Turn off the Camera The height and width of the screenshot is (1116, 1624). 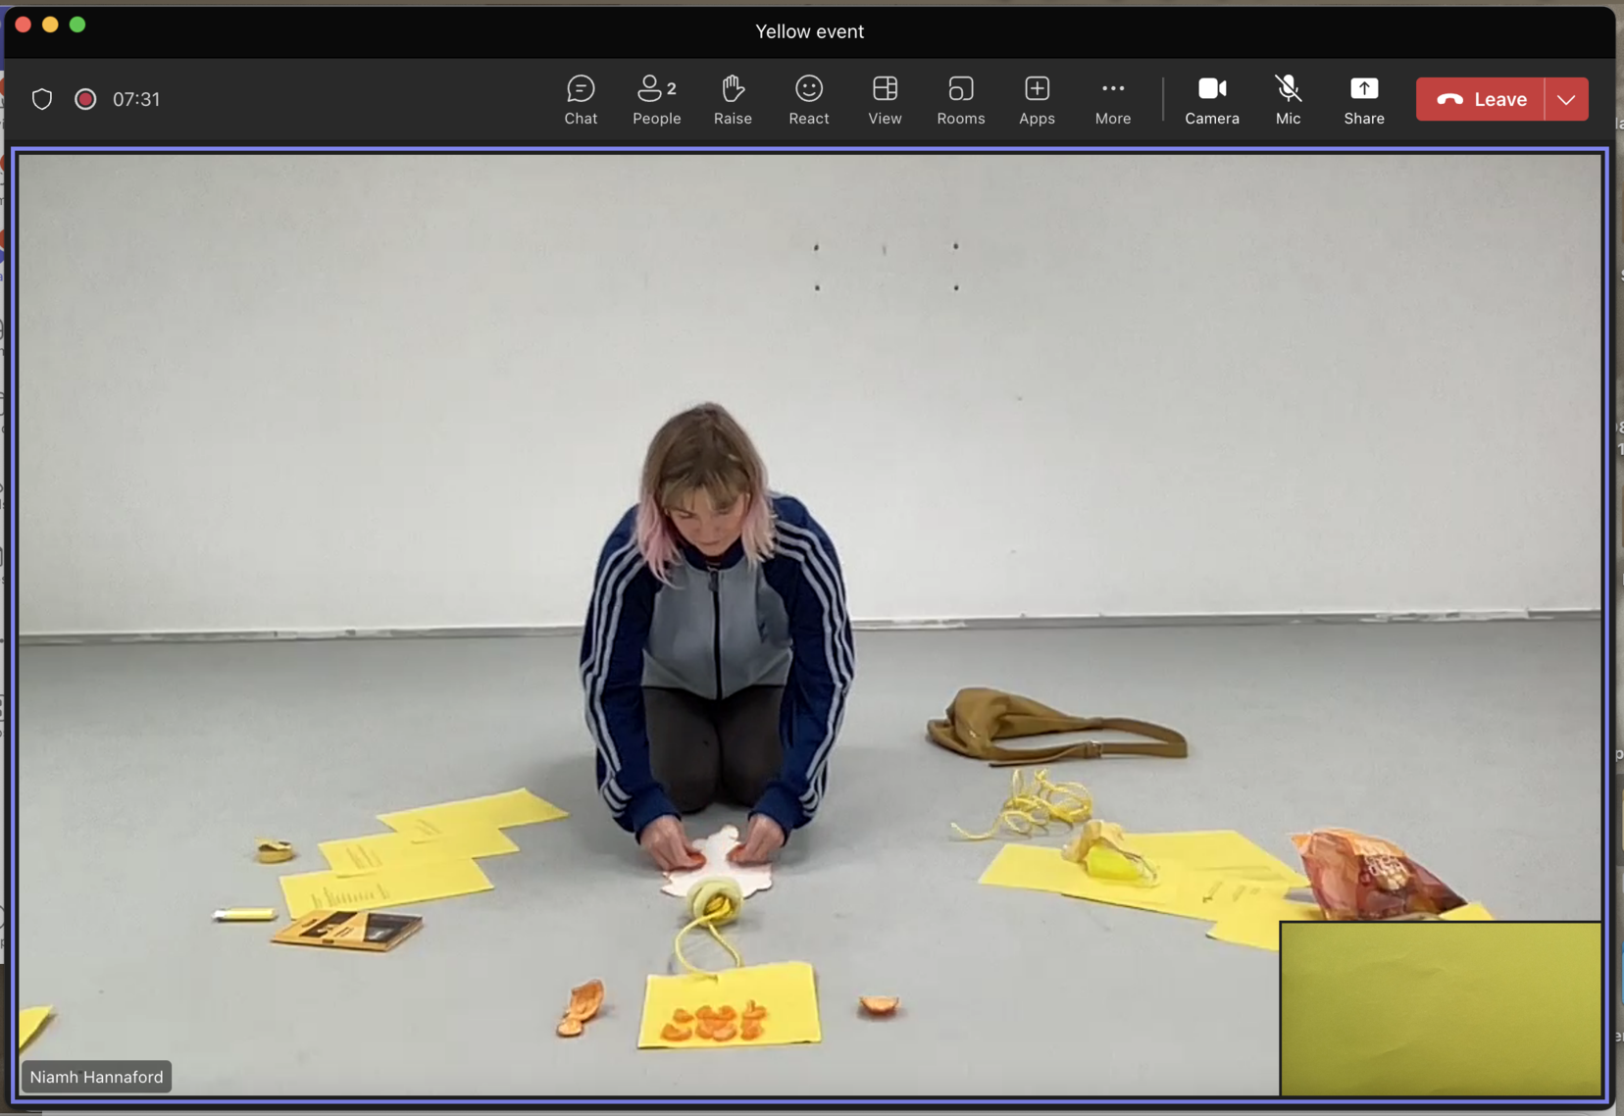coord(1211,100)
